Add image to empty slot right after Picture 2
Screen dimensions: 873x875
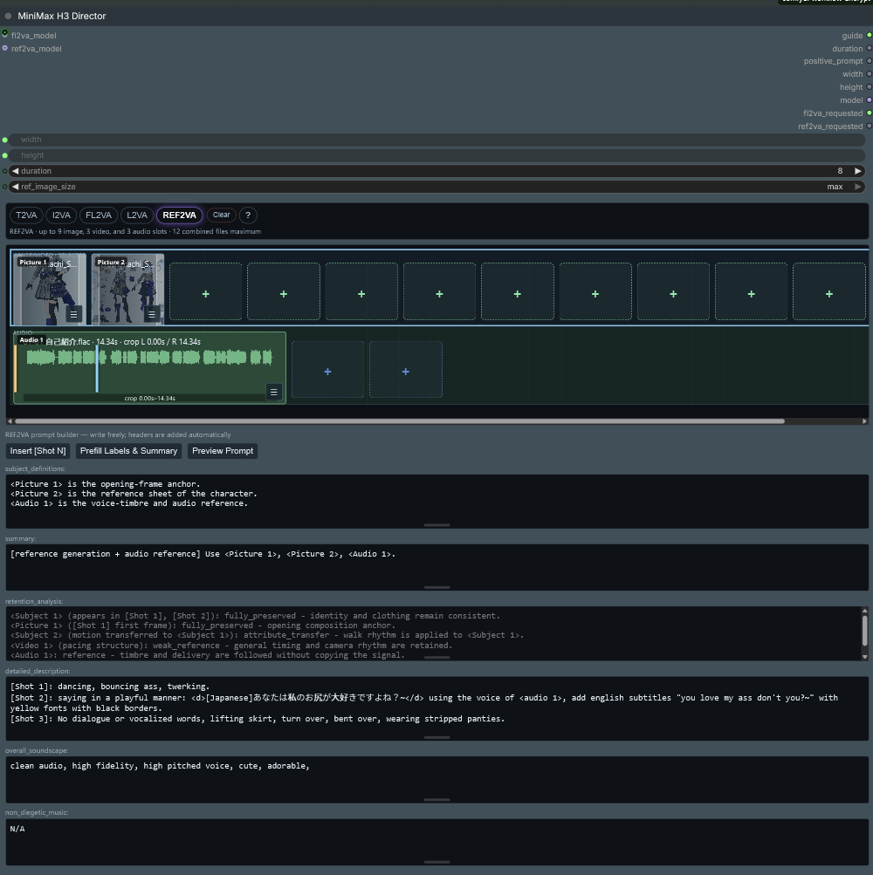(x=205, y=292)
